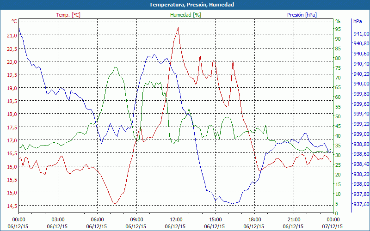Click the '15,5' temperature axis value

pos(12,180)
